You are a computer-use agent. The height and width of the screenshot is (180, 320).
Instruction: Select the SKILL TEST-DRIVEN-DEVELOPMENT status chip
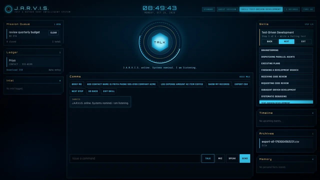[261, 9]
